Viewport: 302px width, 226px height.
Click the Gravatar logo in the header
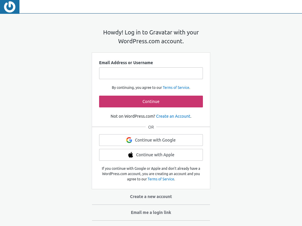pos(10,7)
